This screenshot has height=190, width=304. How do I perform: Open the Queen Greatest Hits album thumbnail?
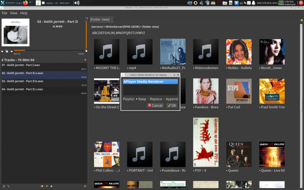tap(239, 154)
